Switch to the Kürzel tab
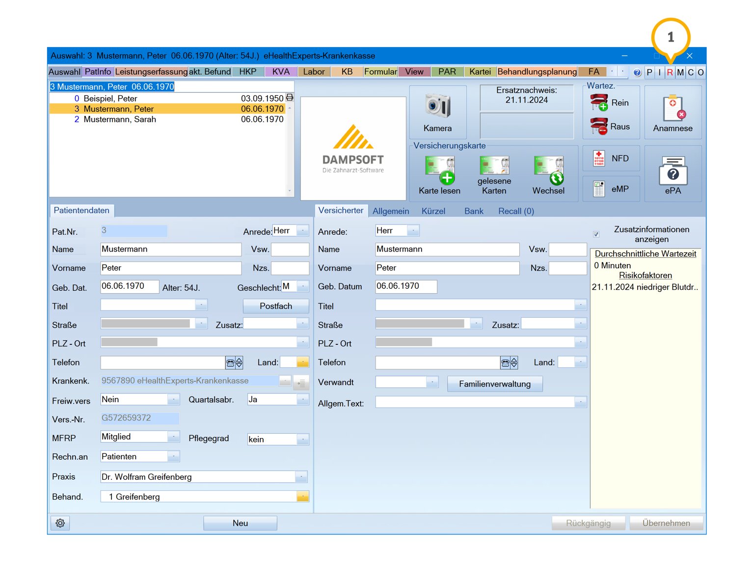Image resolution: width=754 pixels, height=582 pixels. [433, 211]
